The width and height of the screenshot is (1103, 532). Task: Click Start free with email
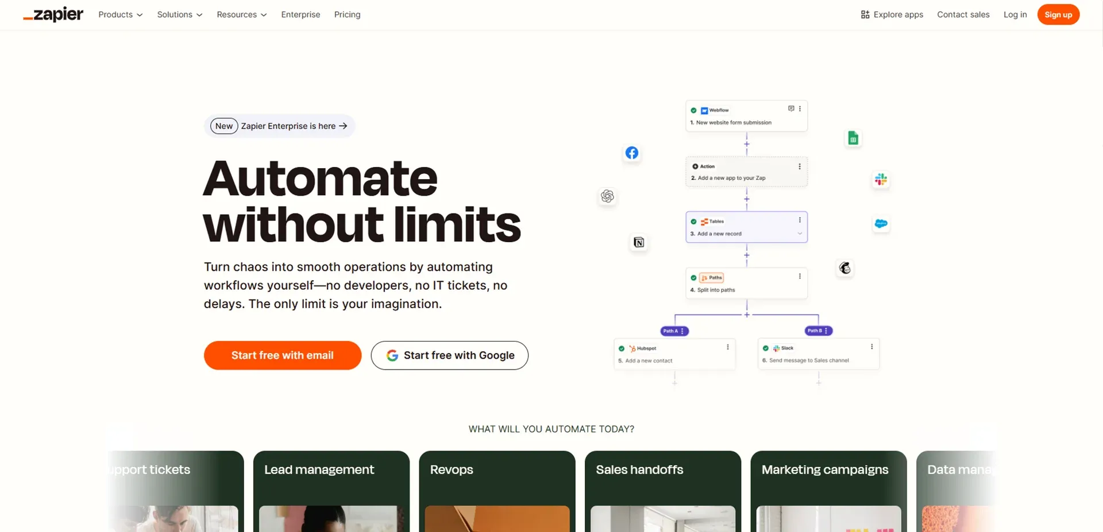[283, 355]
